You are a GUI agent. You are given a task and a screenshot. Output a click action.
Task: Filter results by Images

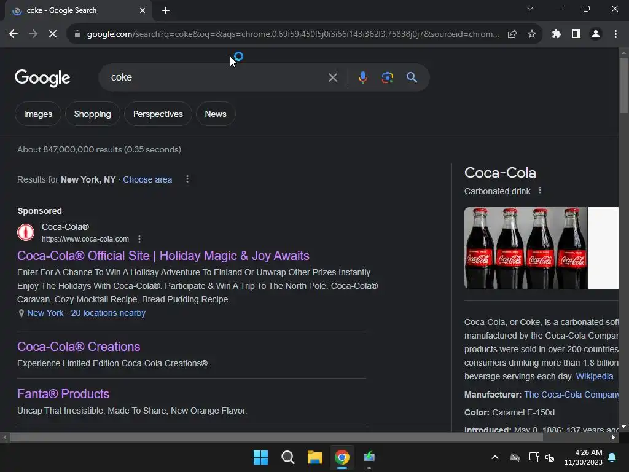[x=38, y=114]
